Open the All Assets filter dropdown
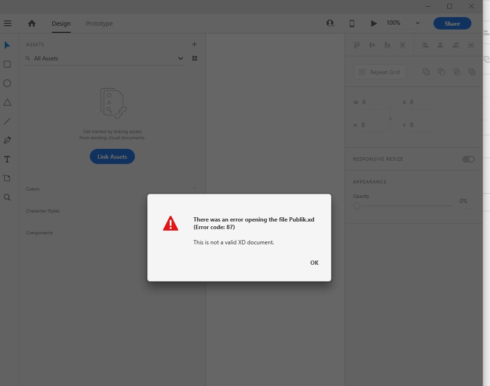Image resolution: width=490 pixels, height=386 pixels. (x=180, y=58)
